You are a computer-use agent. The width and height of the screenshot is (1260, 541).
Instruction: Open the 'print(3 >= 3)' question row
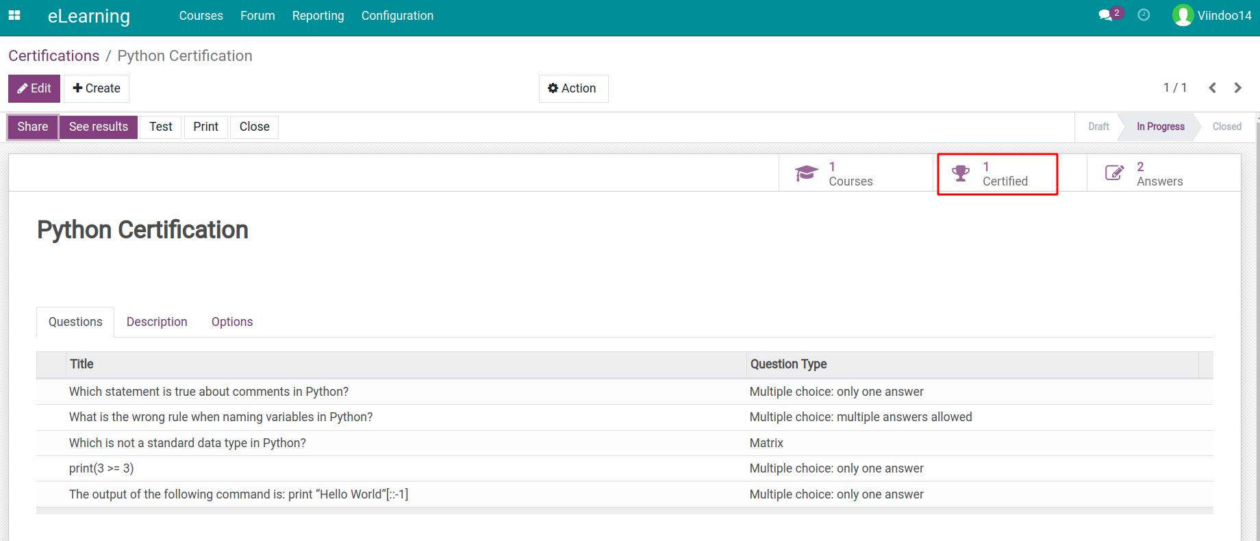pyautogui.click(x=101, y=468)
